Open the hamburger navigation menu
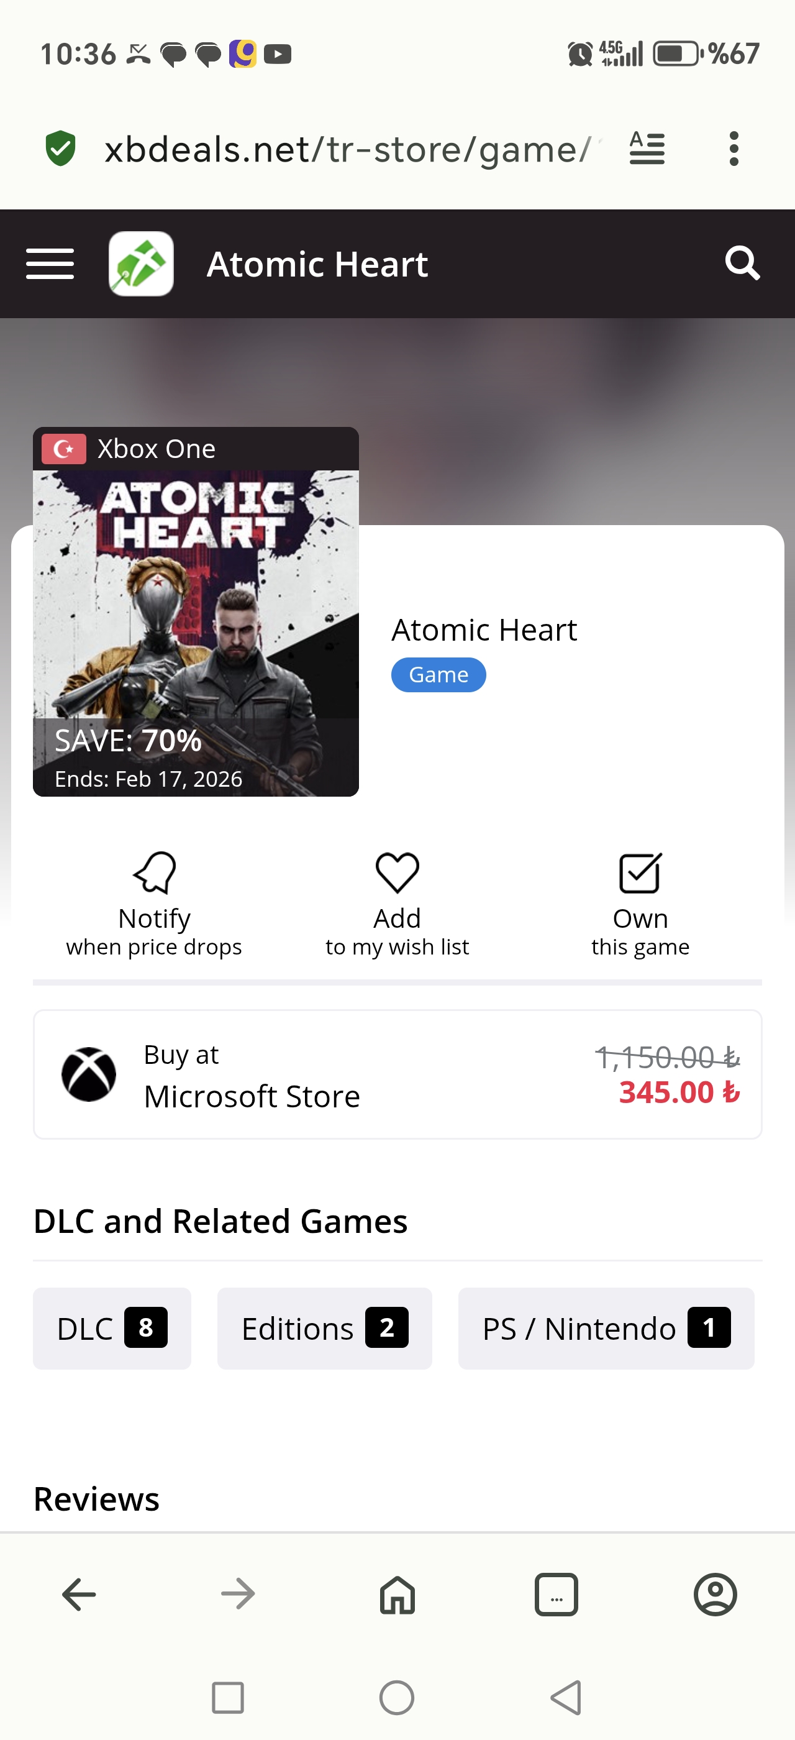 (x=50, y=263)
